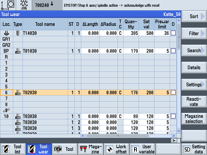Viewport: 207px width, 155px height.
Task: Expand the Filter softkey submenu
Action: pos(194,34)
